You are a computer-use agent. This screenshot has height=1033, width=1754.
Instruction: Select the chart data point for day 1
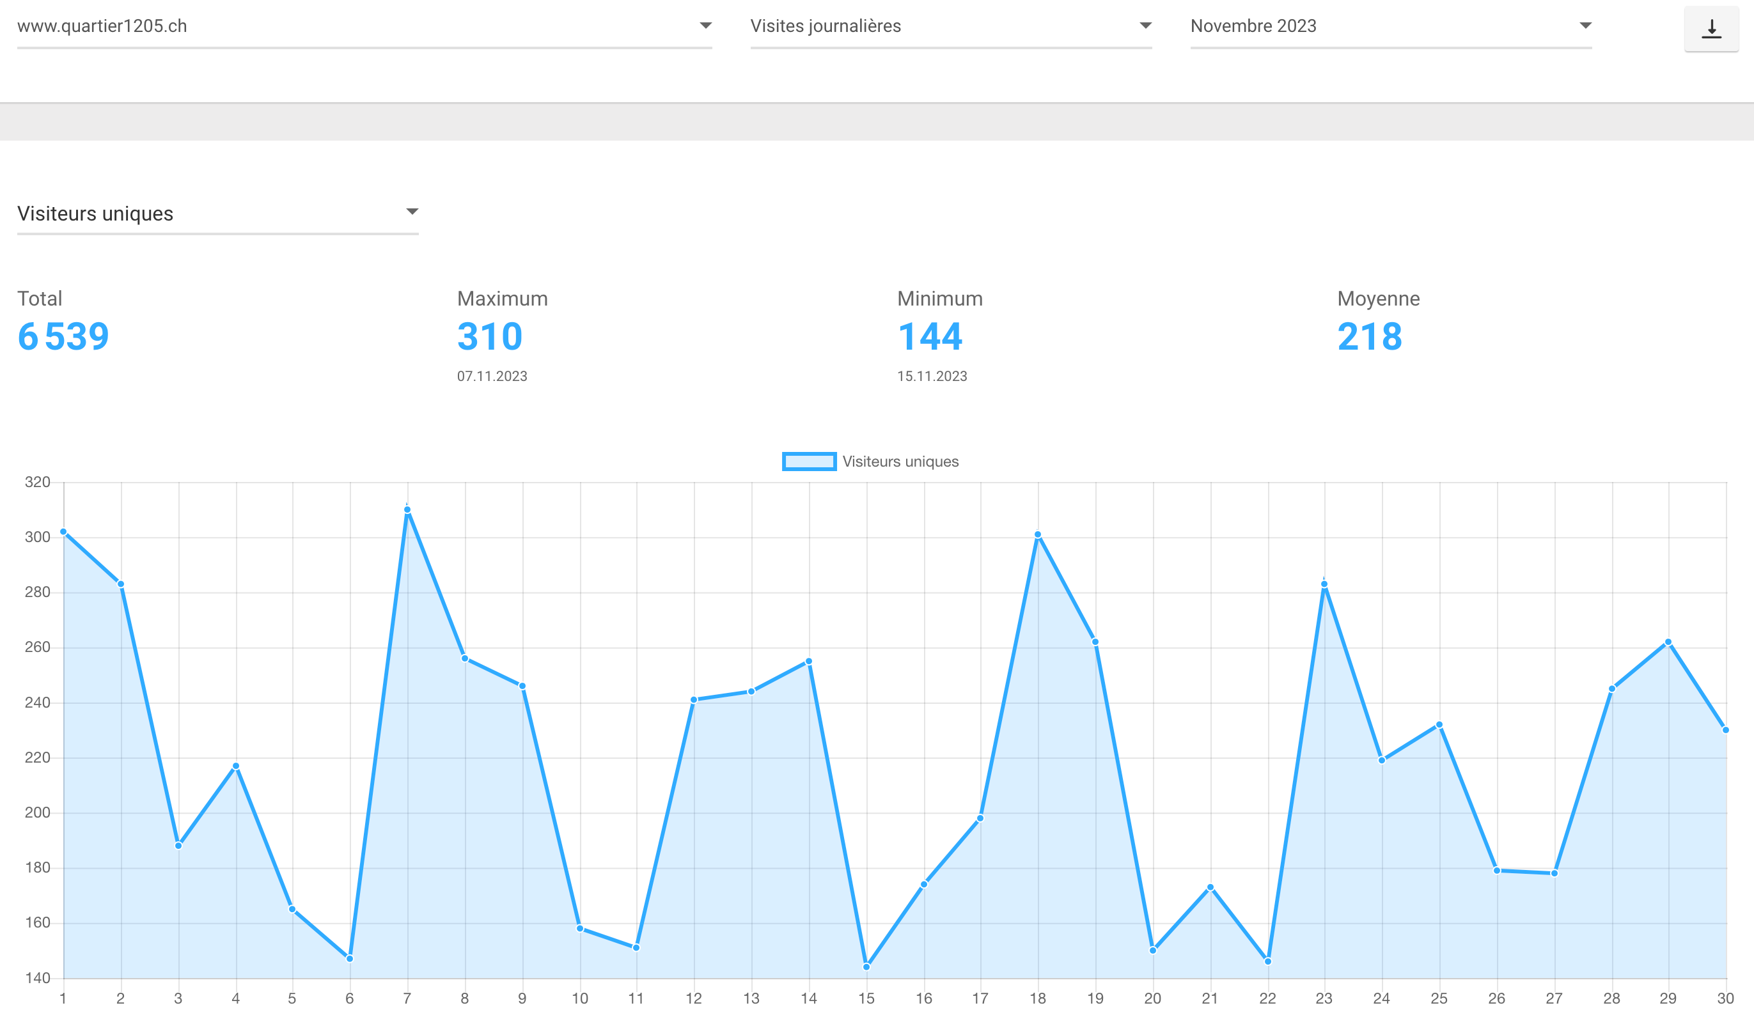point(63,532)
